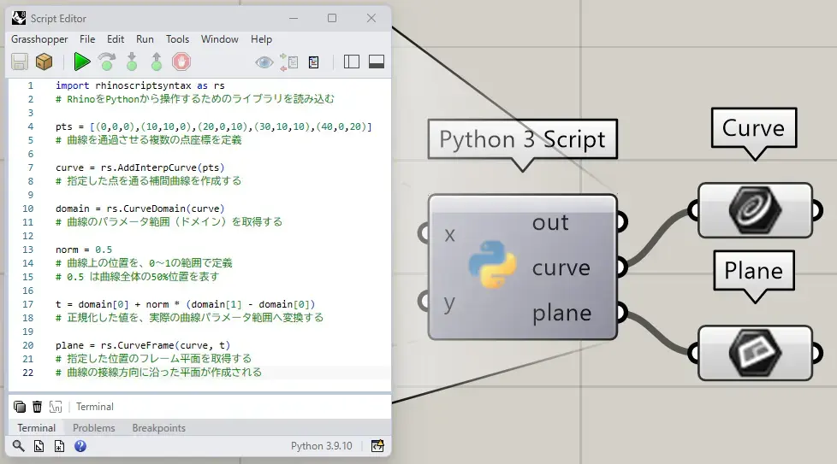Click line 1 import rhinoscriptsyntax code
Screen dimensions: 837x464
coord(139,85)
